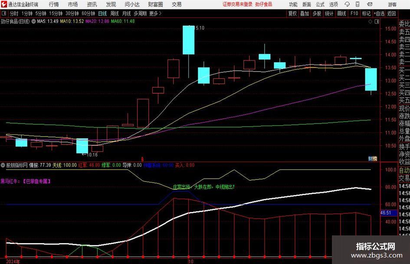Click the 叠加 overlay button

click(305, 13)
